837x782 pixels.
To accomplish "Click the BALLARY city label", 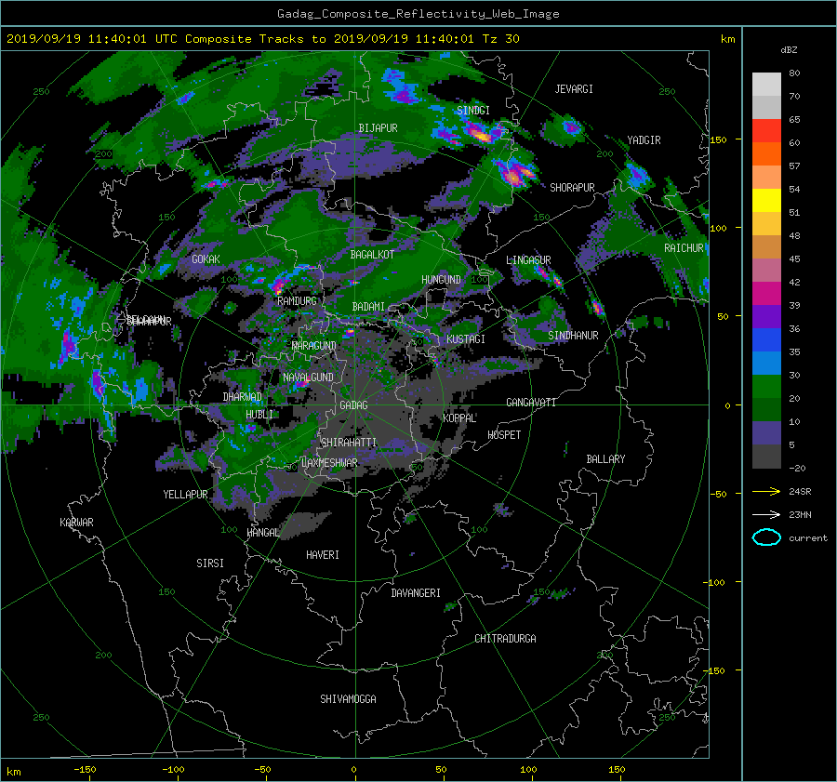I will tap(605, 459).
